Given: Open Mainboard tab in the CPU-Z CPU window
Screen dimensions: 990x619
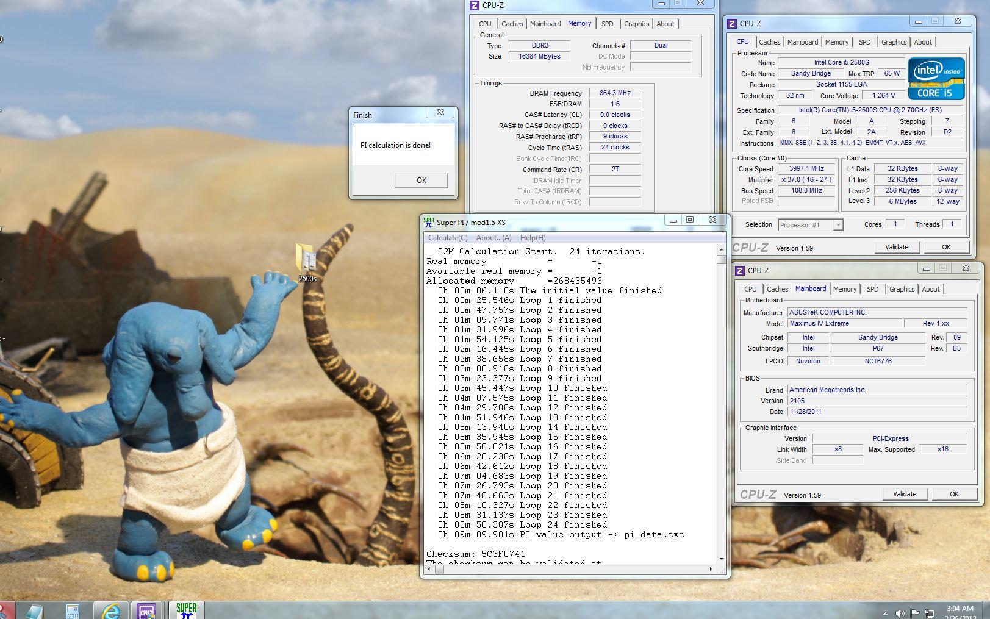Looking at the screenshot, I should tap(802, 42).
